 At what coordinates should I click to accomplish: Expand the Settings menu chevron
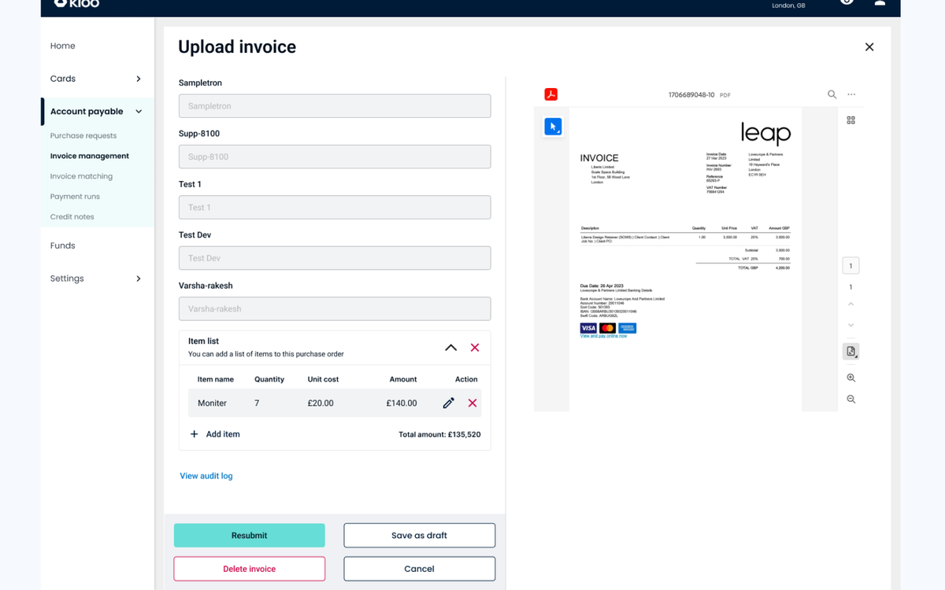[139, 278]
